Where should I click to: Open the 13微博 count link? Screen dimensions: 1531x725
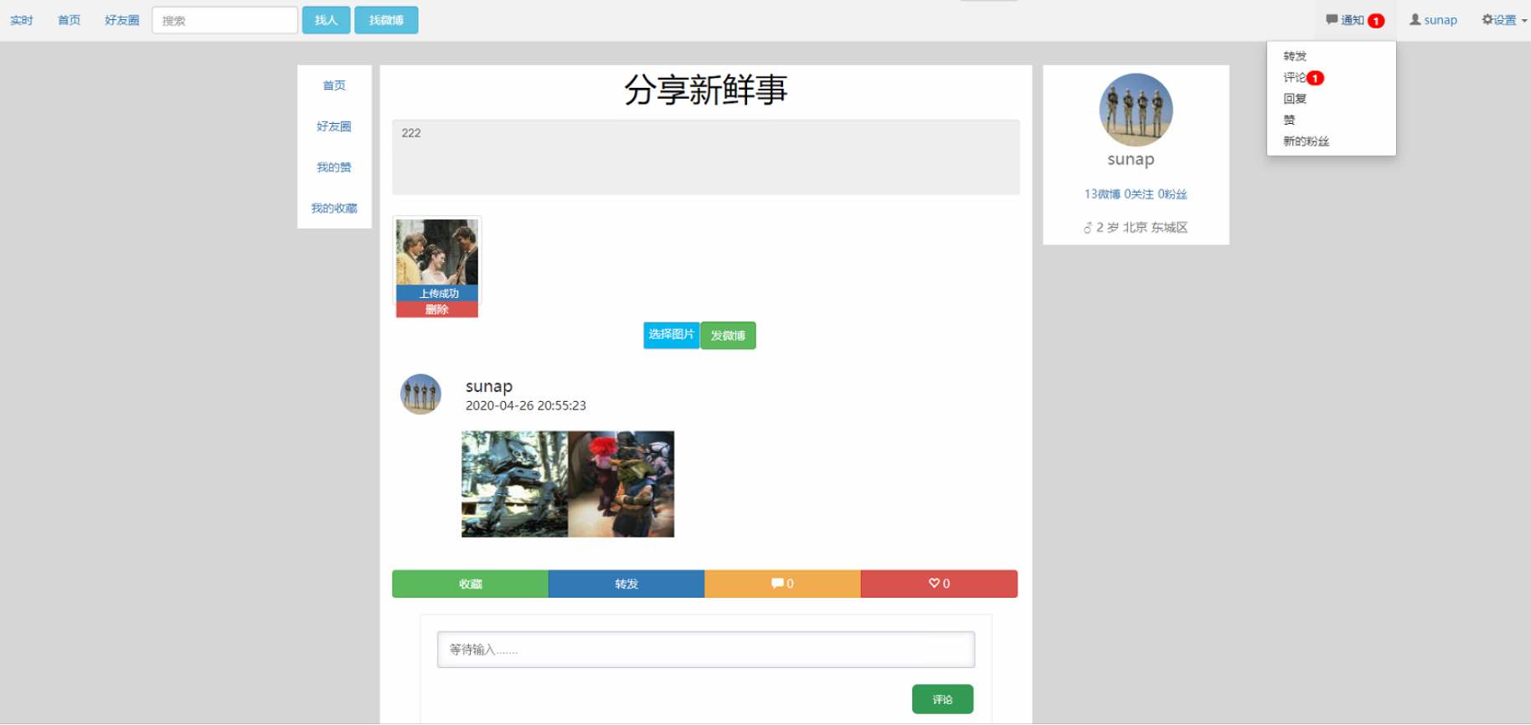click(x=1102, y=194)
